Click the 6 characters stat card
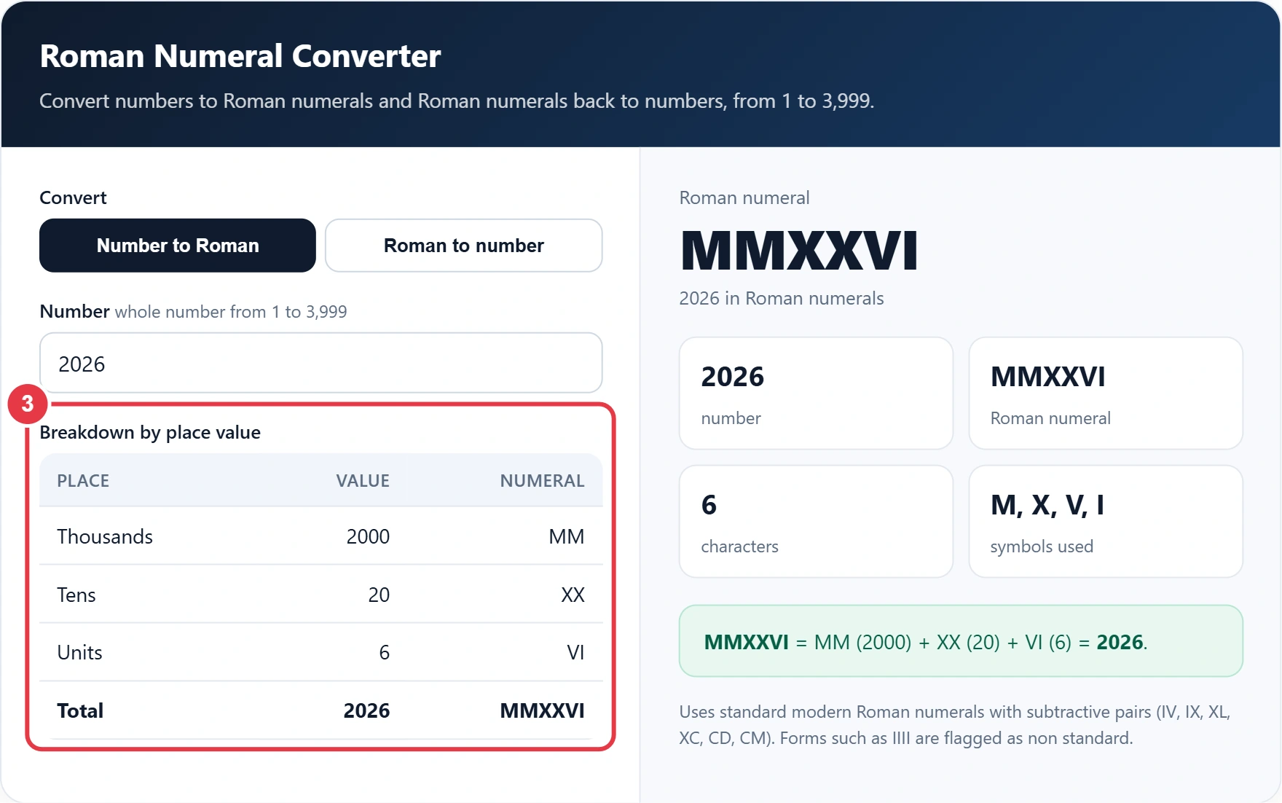 pyautogui.click(x=816, y=522)
